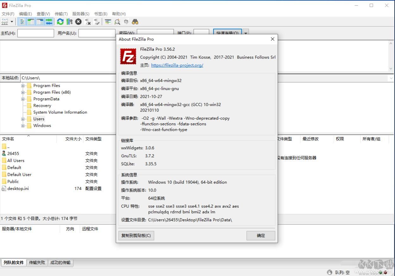Click the green refresh file lists icon
Viewport: 395px width, 276px height.
pyautogui.click(x=60, y=22)
